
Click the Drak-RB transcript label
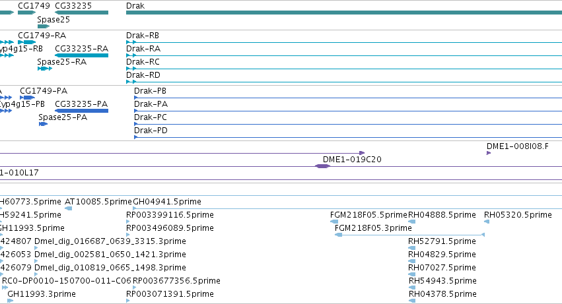[x=143, y=36]
